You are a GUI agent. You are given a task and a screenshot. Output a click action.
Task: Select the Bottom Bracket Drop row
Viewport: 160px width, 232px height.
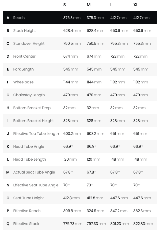[x=80, y=108]
